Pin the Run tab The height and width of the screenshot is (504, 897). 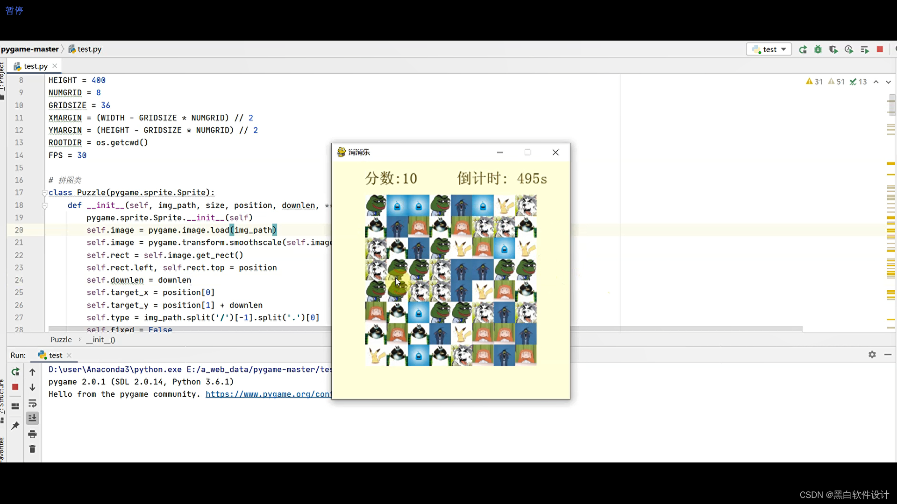tap(15, 426)
